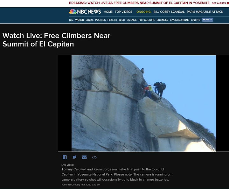Select the Science section
This screenshot has width=229, height=189.
click(132, 20)
